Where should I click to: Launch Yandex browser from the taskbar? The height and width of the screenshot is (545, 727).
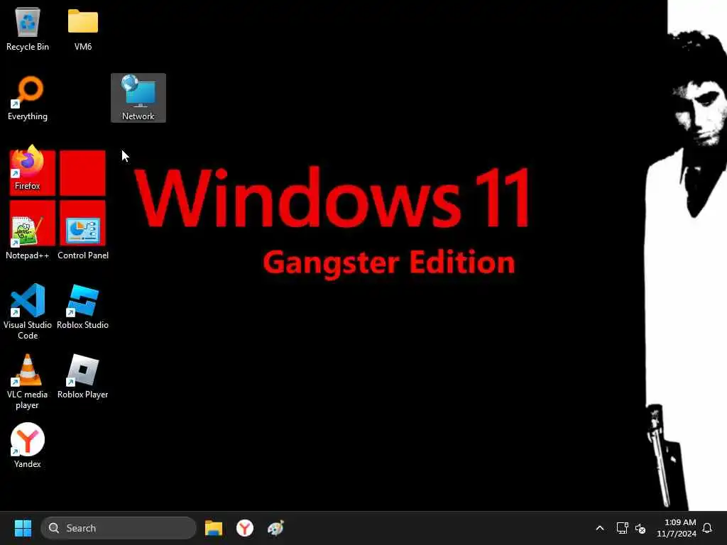point(245,528)
